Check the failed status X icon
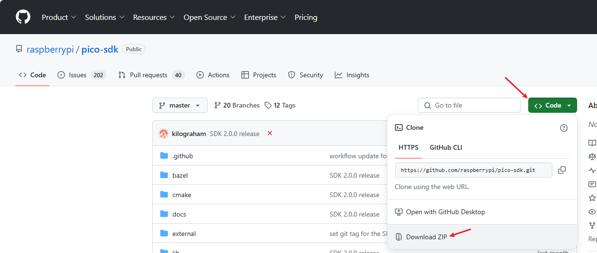The height and width of the screenshot is (253, 597). point(270,134)
